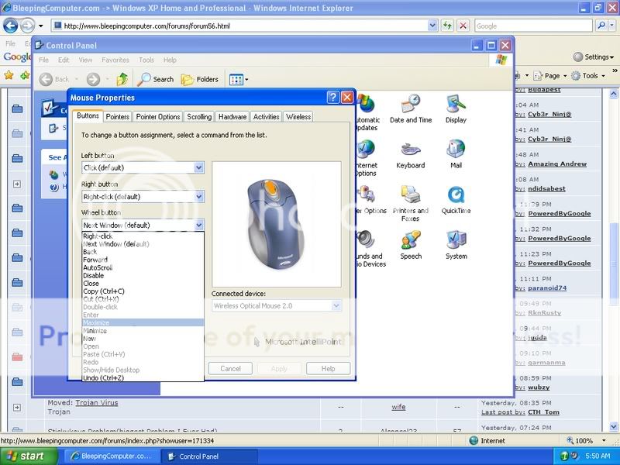Click the search magnifier icon in Internet Explorer
Viewport: 620px width, 465px height.
click(601, 26)
